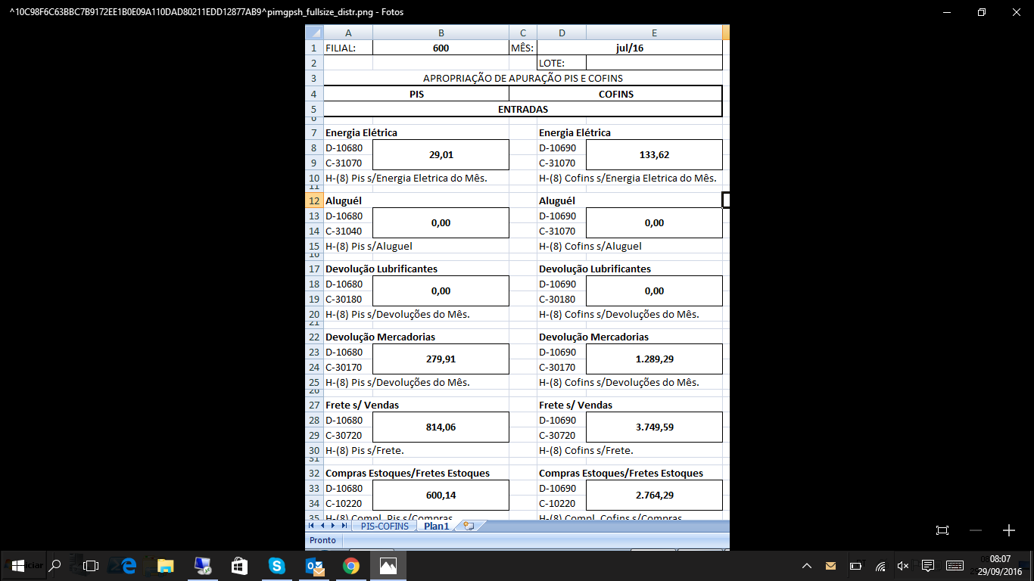This screenshot has width=1034, height=581.
Task: Click the value "1.289,29"
Action: [x=654, y=359]
